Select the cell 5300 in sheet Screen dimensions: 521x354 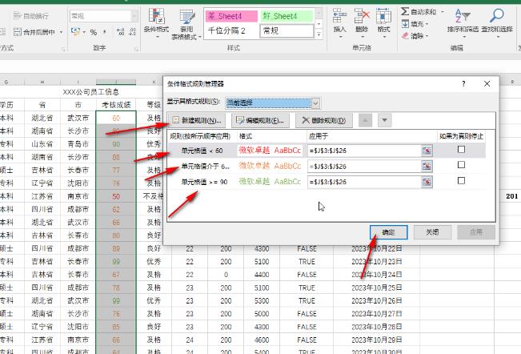pyautogui.click(x=262, y=300)
